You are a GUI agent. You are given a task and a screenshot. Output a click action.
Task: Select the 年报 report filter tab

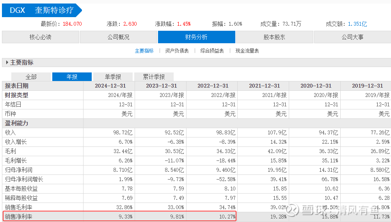click(x=72, y=77)
